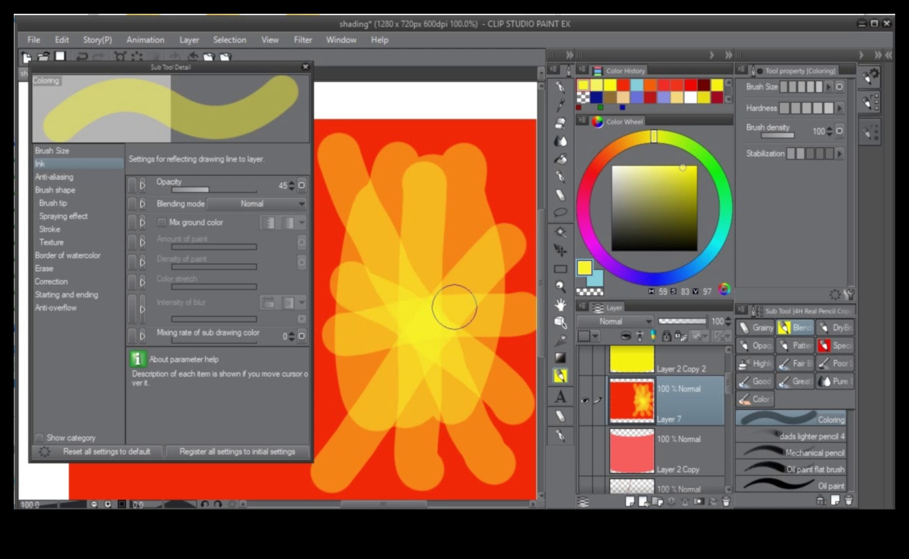Delete layer using trash icon

point(724,502)
